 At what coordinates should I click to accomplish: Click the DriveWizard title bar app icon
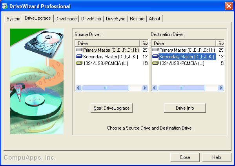(5, 6)
